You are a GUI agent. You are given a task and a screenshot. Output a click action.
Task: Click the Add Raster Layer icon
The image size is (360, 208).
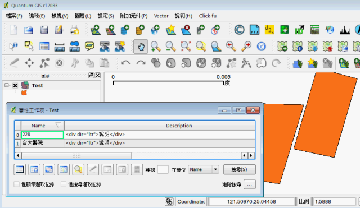click(x=111, y=30)
